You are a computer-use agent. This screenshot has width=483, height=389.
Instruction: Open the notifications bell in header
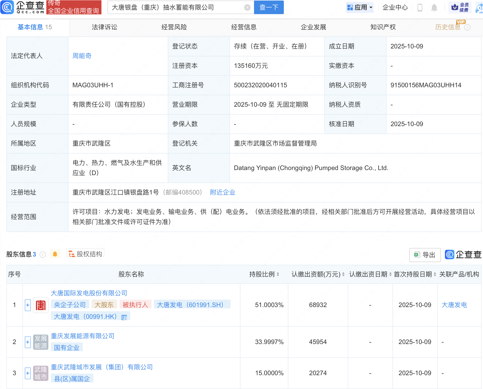[434, 7]
